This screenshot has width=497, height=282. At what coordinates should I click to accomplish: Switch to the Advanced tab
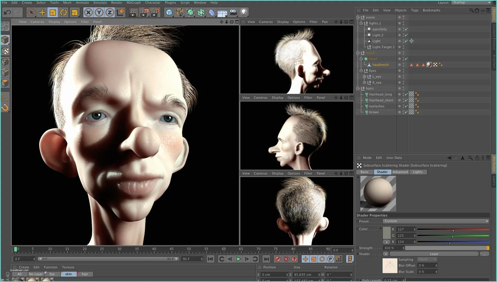[400, 172]
